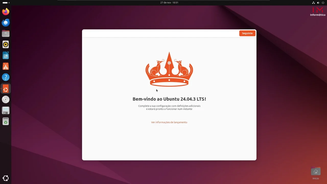
Task: Show applications via the Ubuntu logo button
Action: pyautogui.click(x=6, y=178)
